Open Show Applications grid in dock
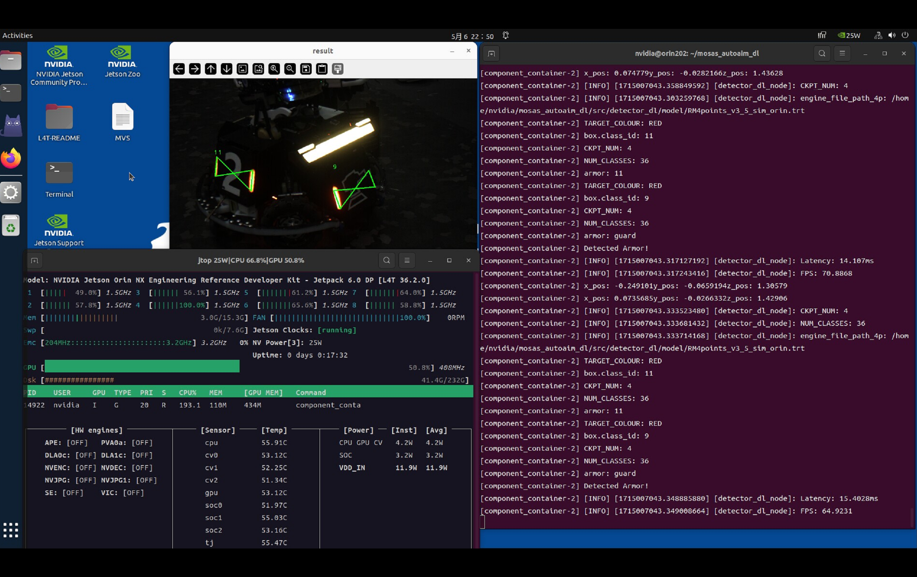Screen dimensions: 917x577 11,530
